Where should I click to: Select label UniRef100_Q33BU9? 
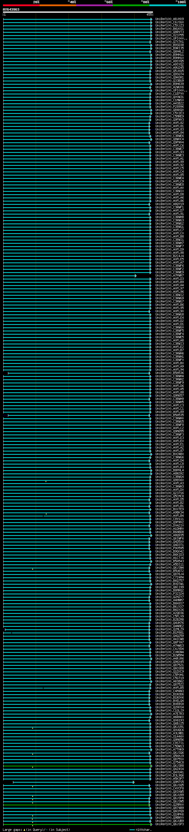[x=170, y=81]
